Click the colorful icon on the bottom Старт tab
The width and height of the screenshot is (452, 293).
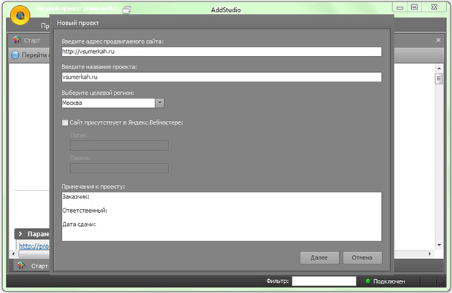(20, 265)
